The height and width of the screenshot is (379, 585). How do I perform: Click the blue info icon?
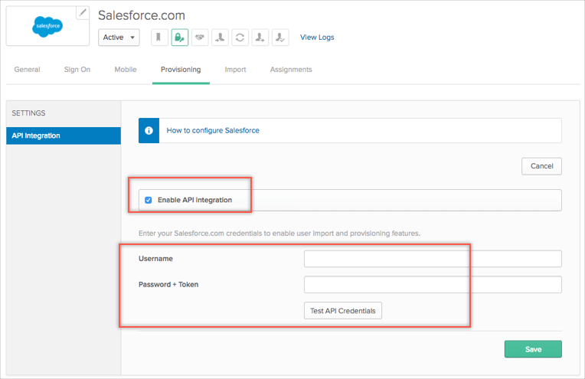point(149,131)
